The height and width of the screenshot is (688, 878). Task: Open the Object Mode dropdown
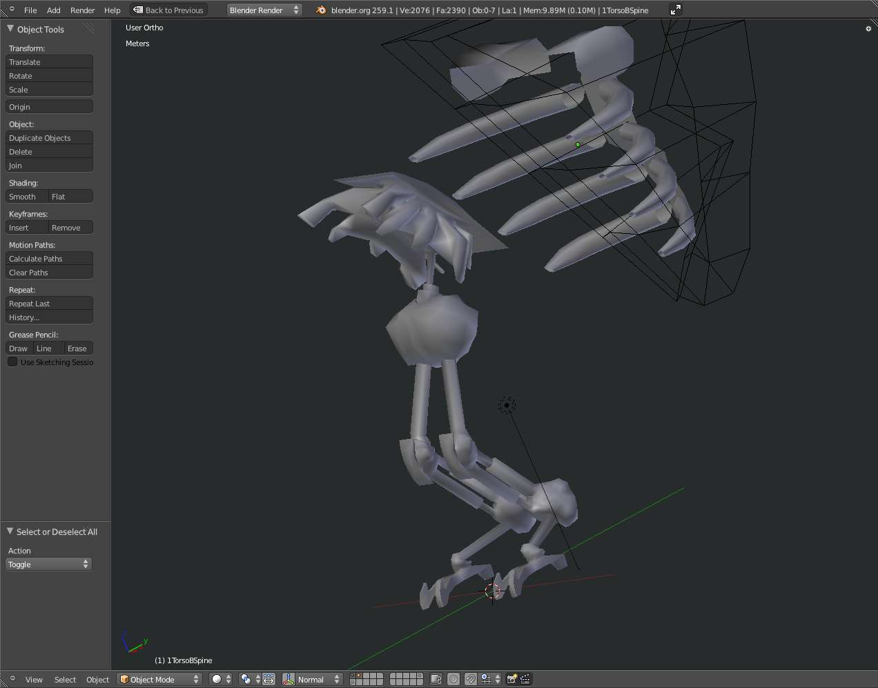click(x=159, y=680)
